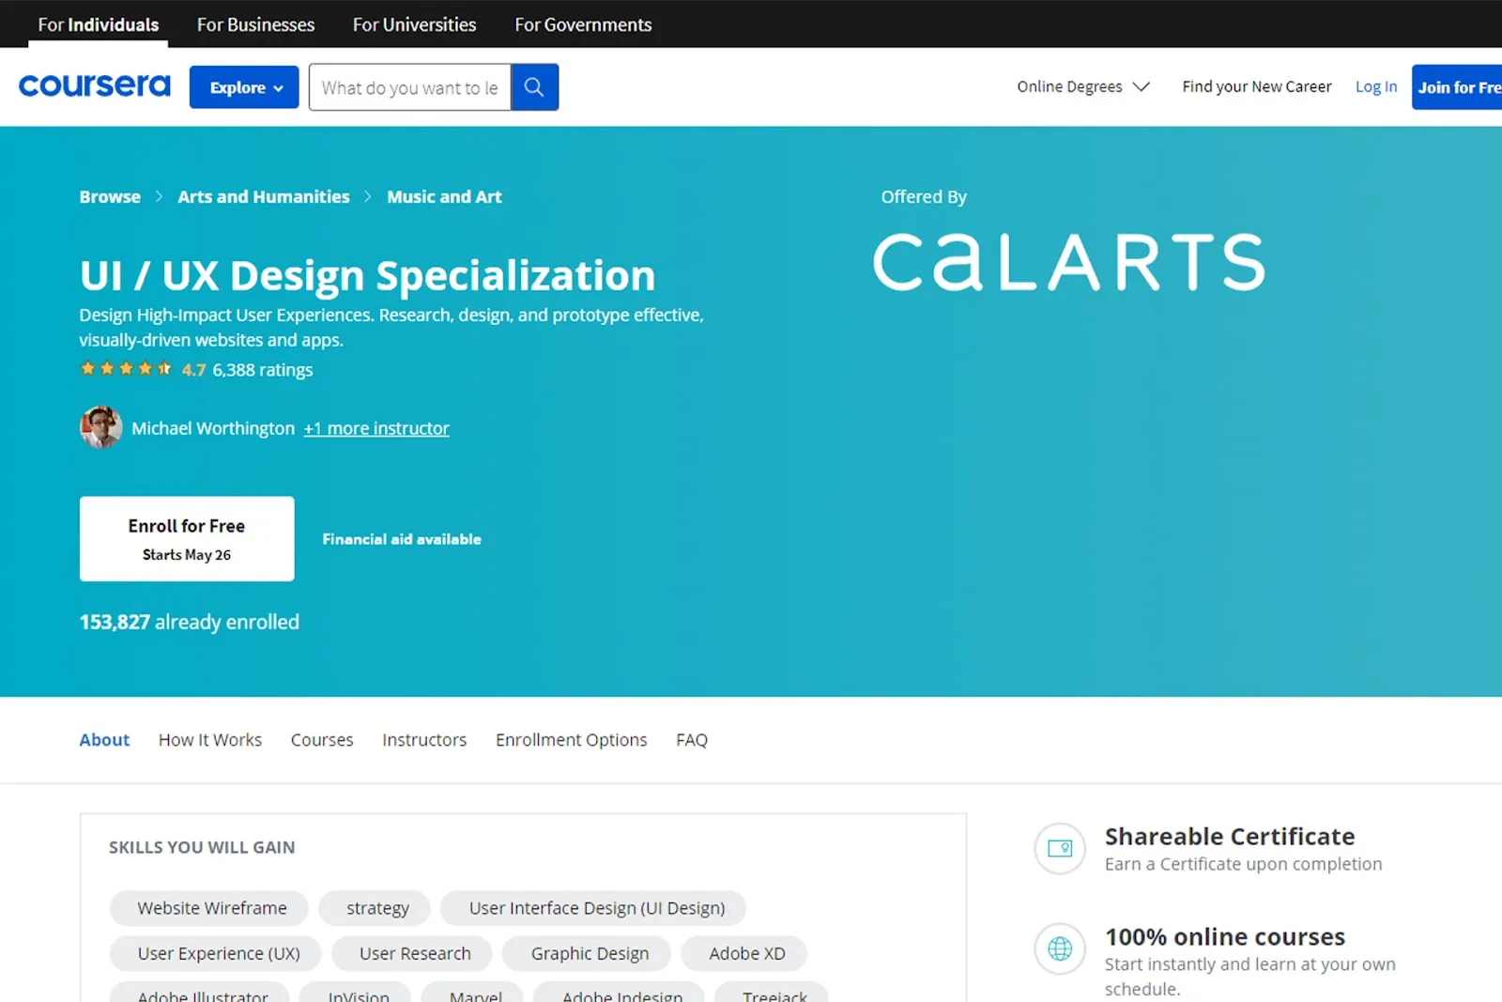Select the Enrollment Options tab
The width and height of the screenshot is (1502, 1002).
572,740
